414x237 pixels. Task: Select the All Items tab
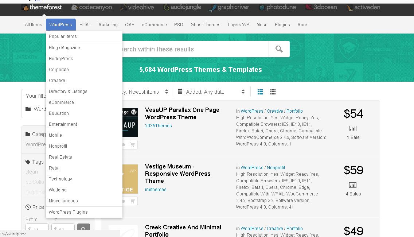click(34, 24)
